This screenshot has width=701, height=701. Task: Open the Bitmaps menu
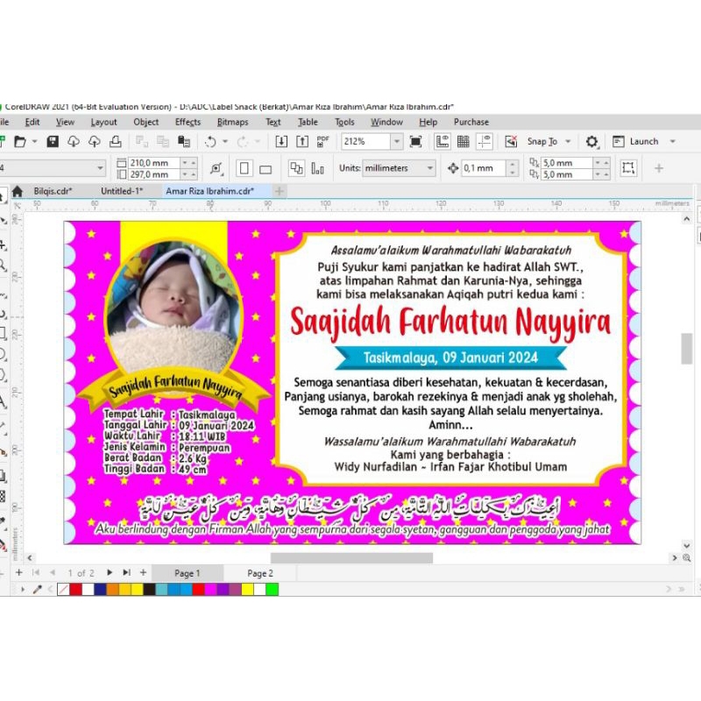click(x=232, y=122)
